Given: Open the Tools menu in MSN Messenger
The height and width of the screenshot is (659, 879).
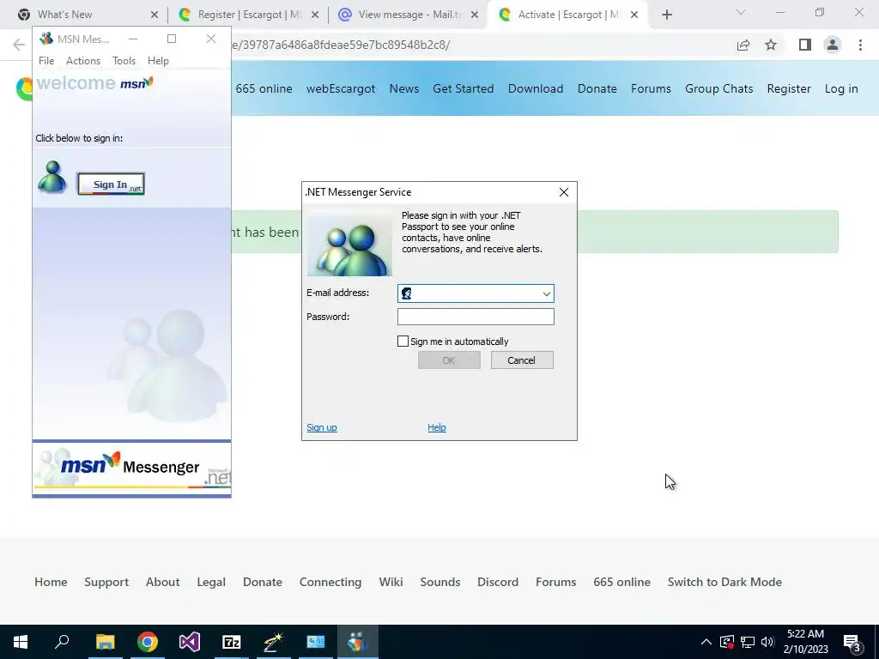Looking at the screenshot, I should click(x=124, y=61).
